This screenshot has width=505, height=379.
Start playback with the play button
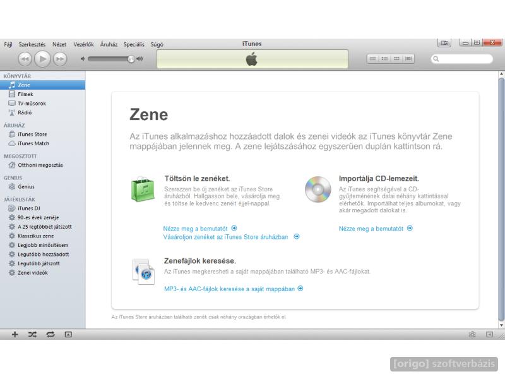pyautogui.click(x=42, y=59)
